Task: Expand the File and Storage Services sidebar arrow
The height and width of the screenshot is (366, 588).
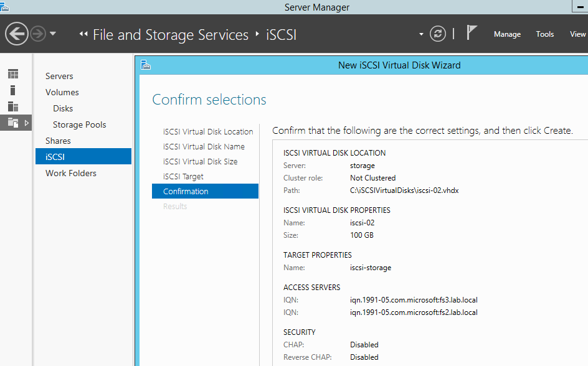Action: (x=26, y=123)
